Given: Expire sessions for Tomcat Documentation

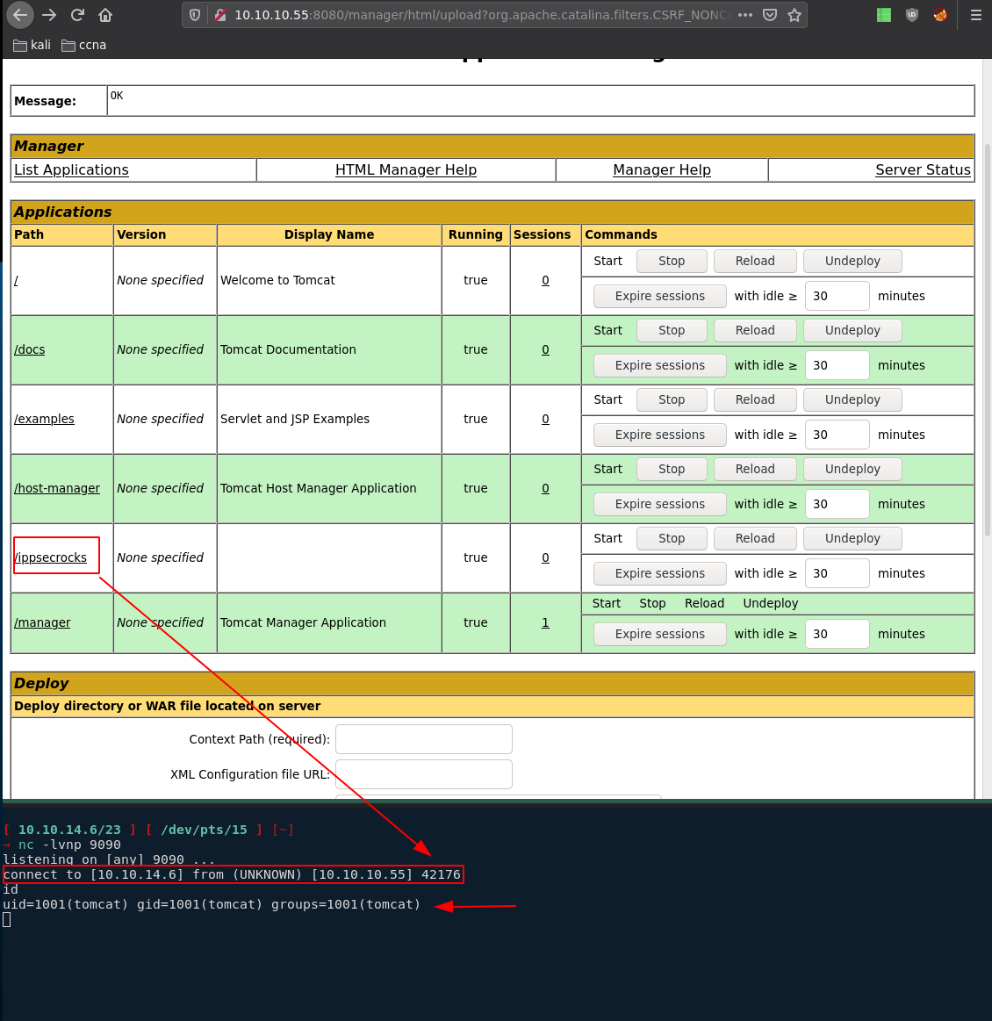Looking at the screenshot, I should (660, 365).
